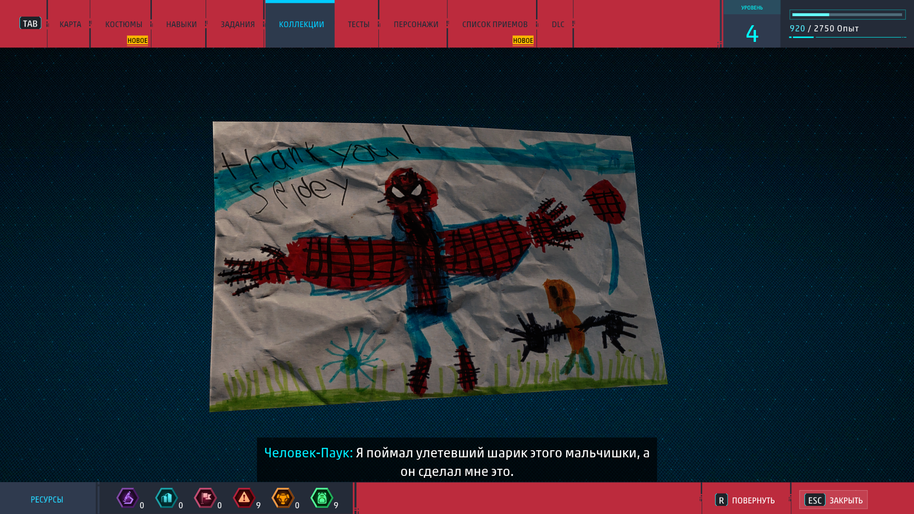Open the DLC tab
The height and width of the screenshot is (514, 914).
(558, 24)
